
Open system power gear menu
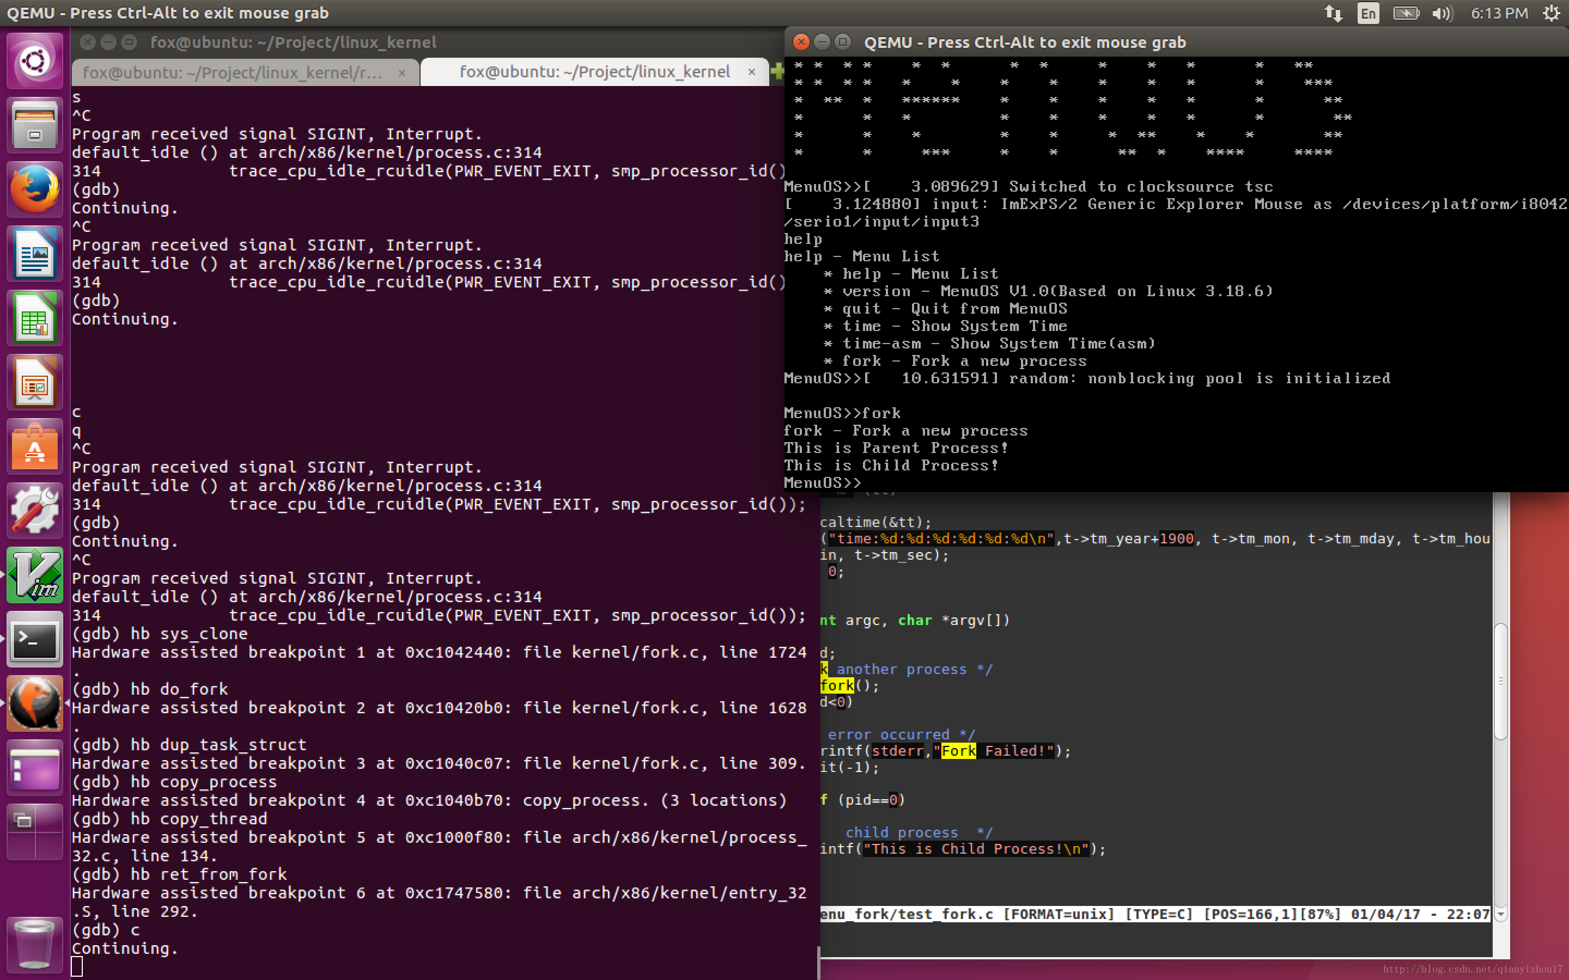(1551, 13)
